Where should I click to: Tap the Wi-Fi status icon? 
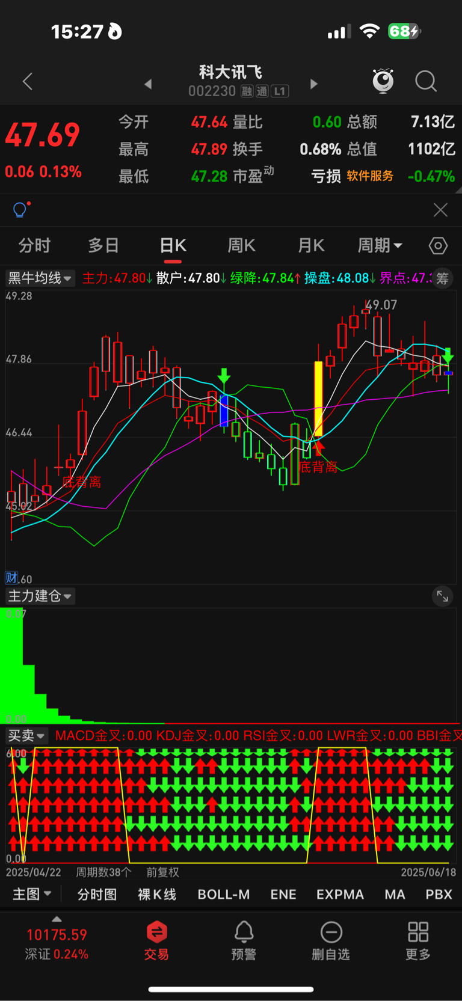(369, 31)
